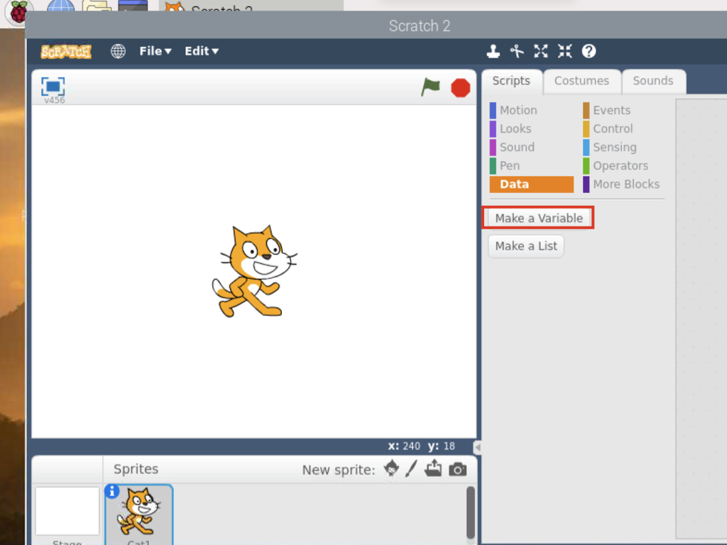The width and height of the screenshot is (727, 545).
Task: Upload sprite from file
Action: pos(433,468)
